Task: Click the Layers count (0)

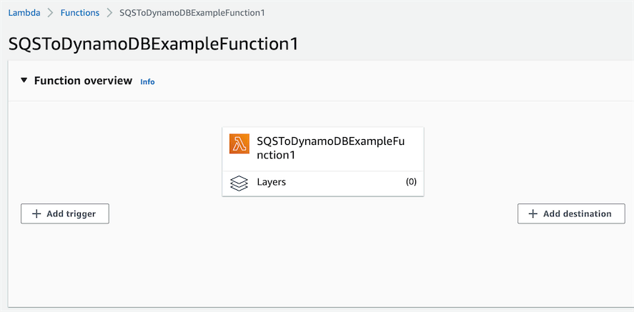Action: [x=411, y=182]
